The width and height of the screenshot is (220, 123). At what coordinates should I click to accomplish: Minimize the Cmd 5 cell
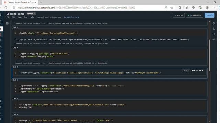200,71
